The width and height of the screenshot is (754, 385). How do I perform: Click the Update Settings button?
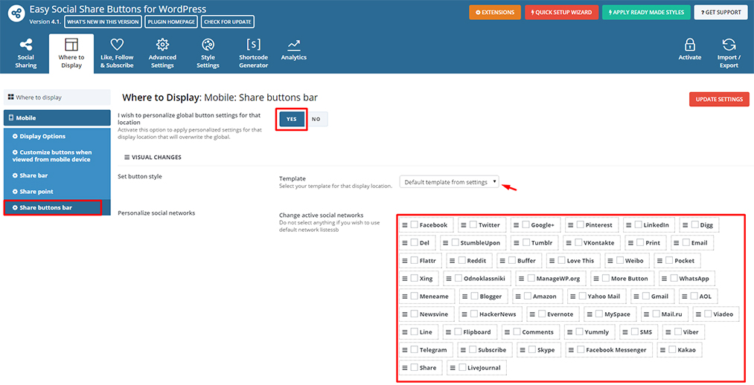pyautogui.click(x=718, y=99)
